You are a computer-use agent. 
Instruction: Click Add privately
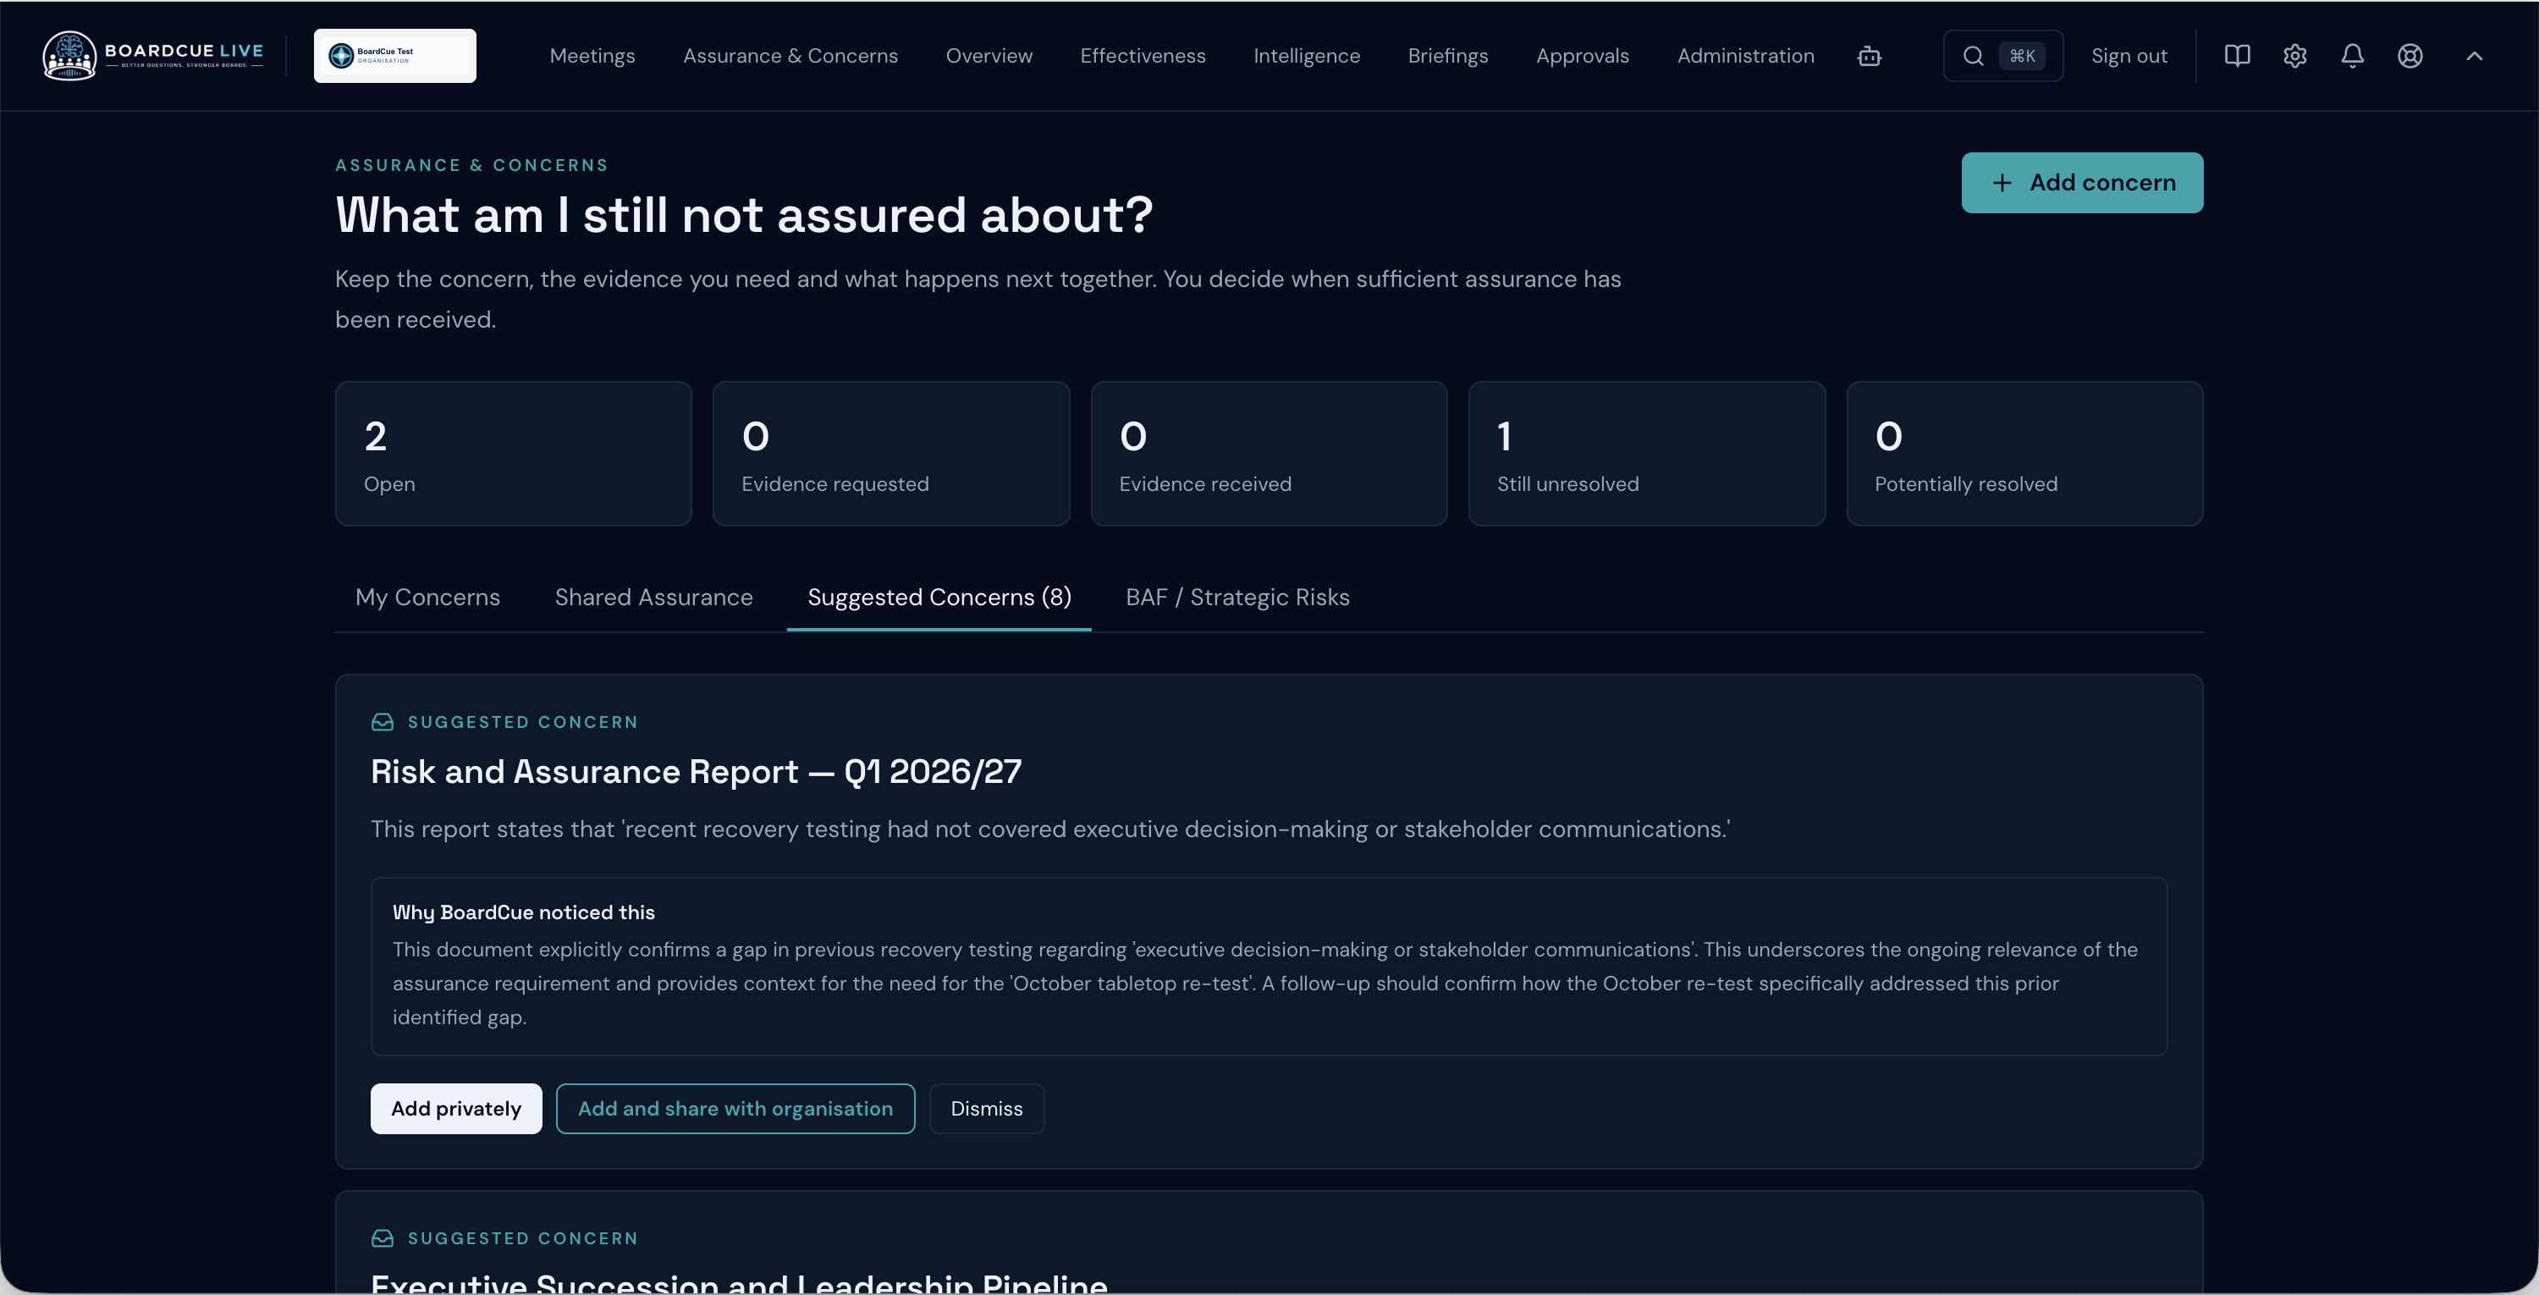point(456,1109)
